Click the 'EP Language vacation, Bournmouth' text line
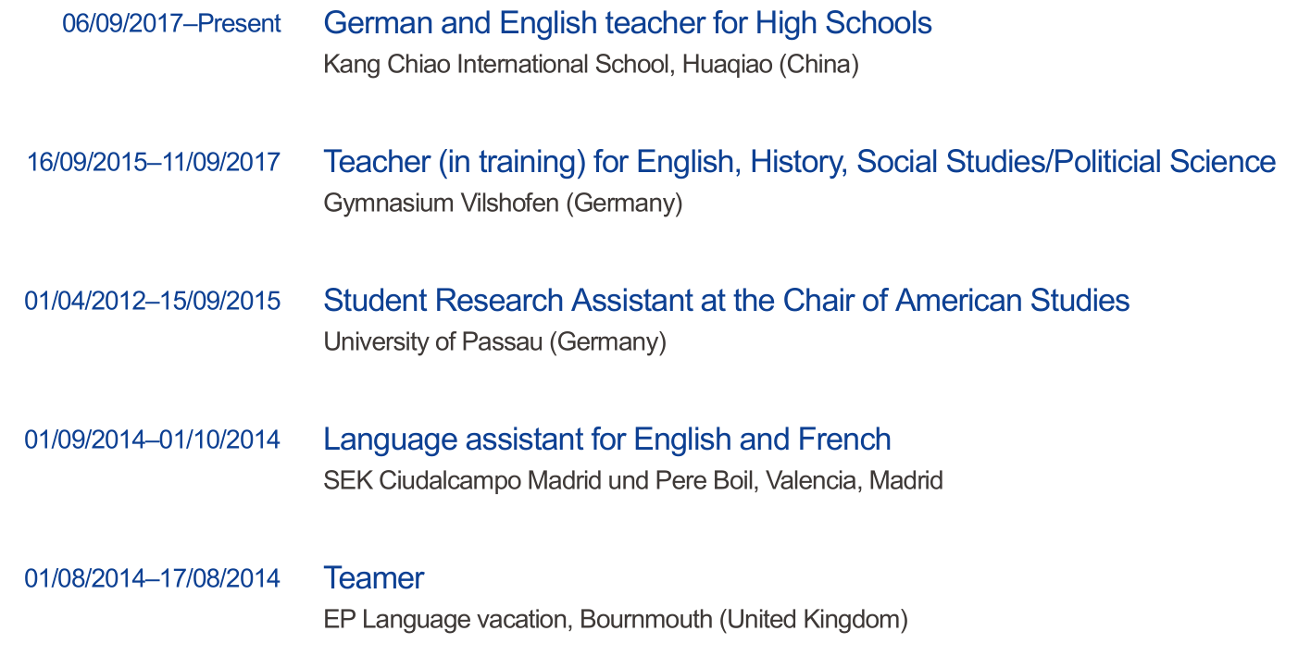 [518, 620]
